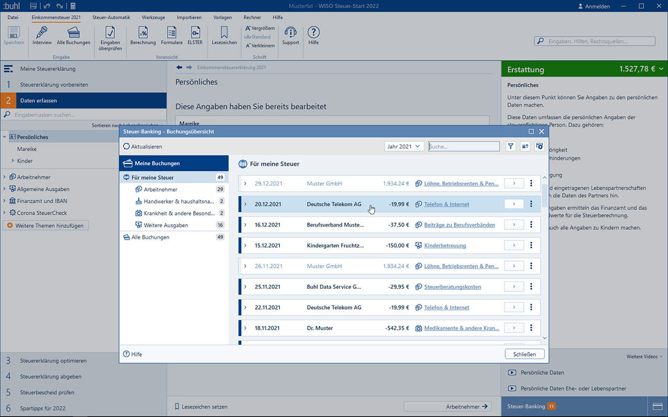Open Alle Buchungen in the ribbon
Screen dimensions: 668x417
pyautogui.click(x=74, y=36)
